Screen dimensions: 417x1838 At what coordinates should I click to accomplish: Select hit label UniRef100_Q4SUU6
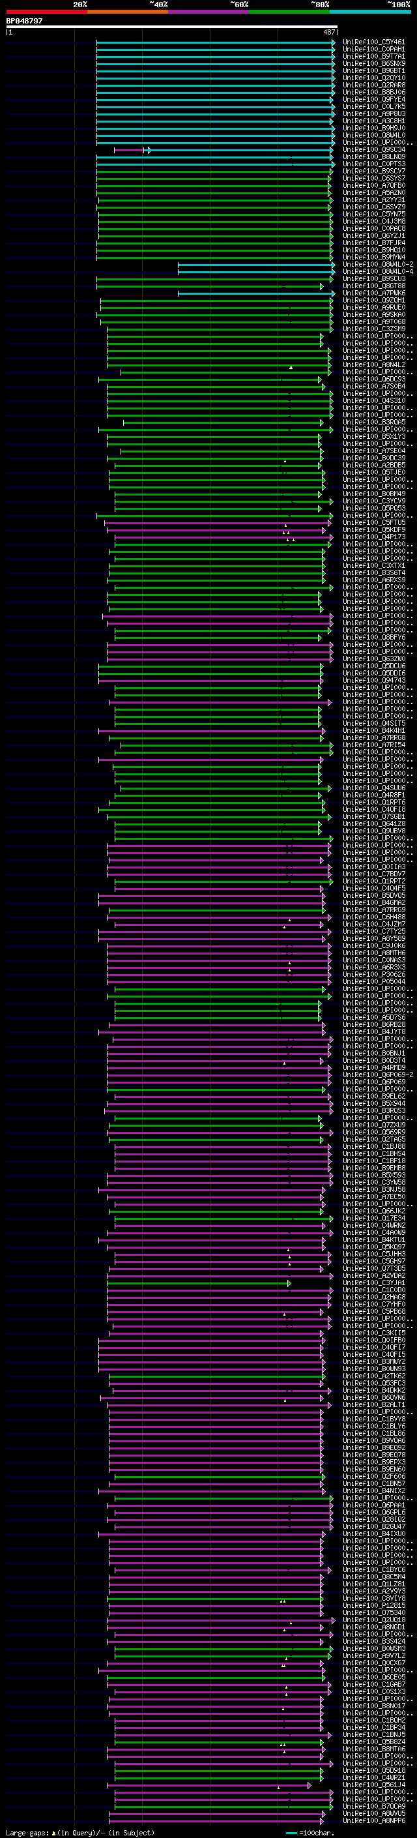[374, 788]
